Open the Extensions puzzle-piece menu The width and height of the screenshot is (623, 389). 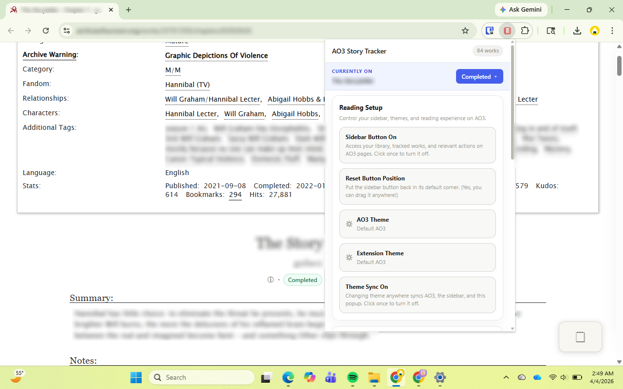[x=525, y=31]
